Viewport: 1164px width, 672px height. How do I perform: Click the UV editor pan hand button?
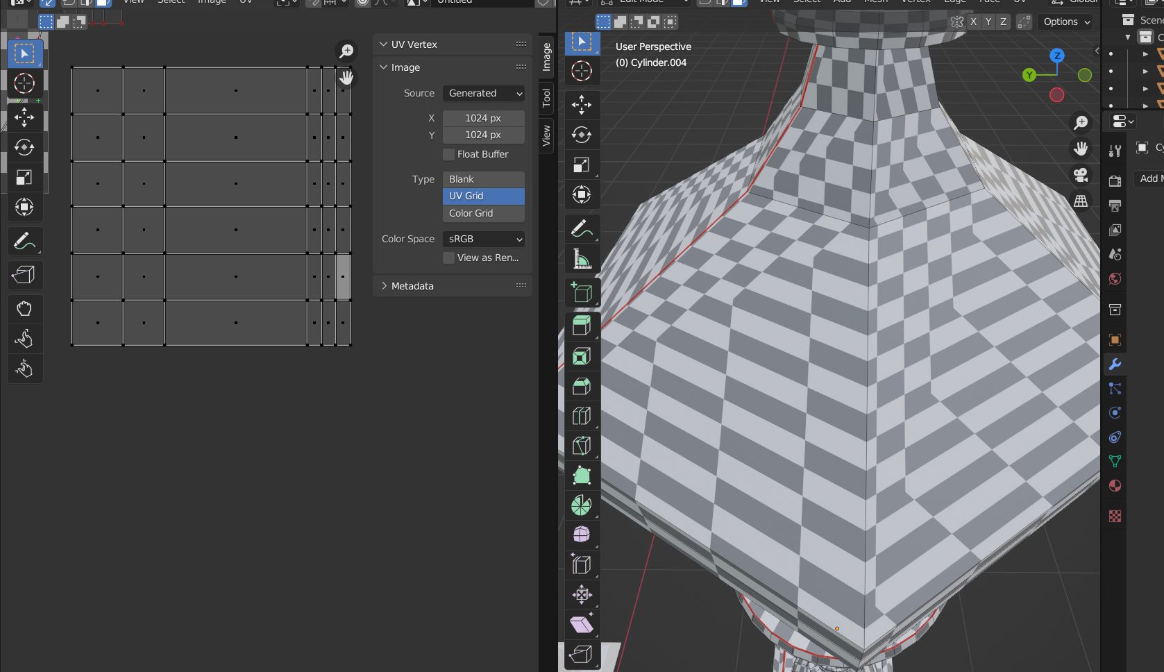point(346,77)
